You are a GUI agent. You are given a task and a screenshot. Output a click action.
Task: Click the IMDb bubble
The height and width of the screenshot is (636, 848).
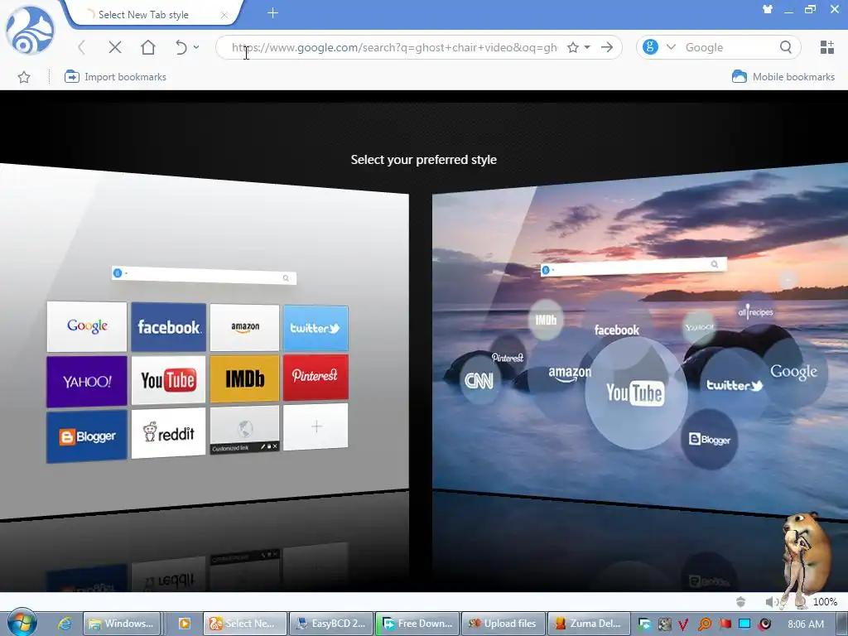[546, 320]
